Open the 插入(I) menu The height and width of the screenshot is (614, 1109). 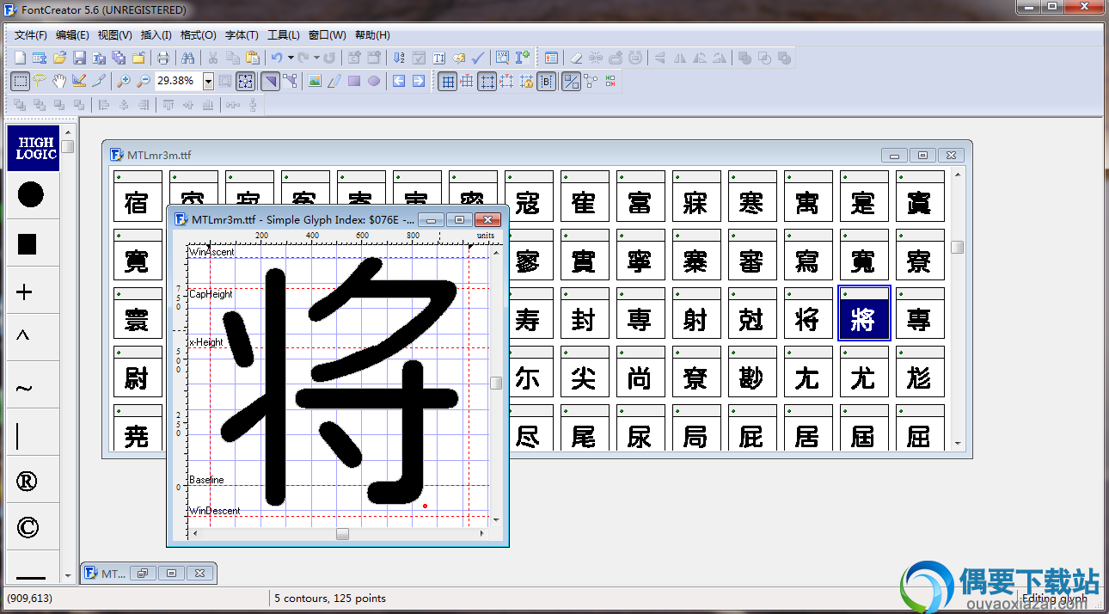(156, 35)
